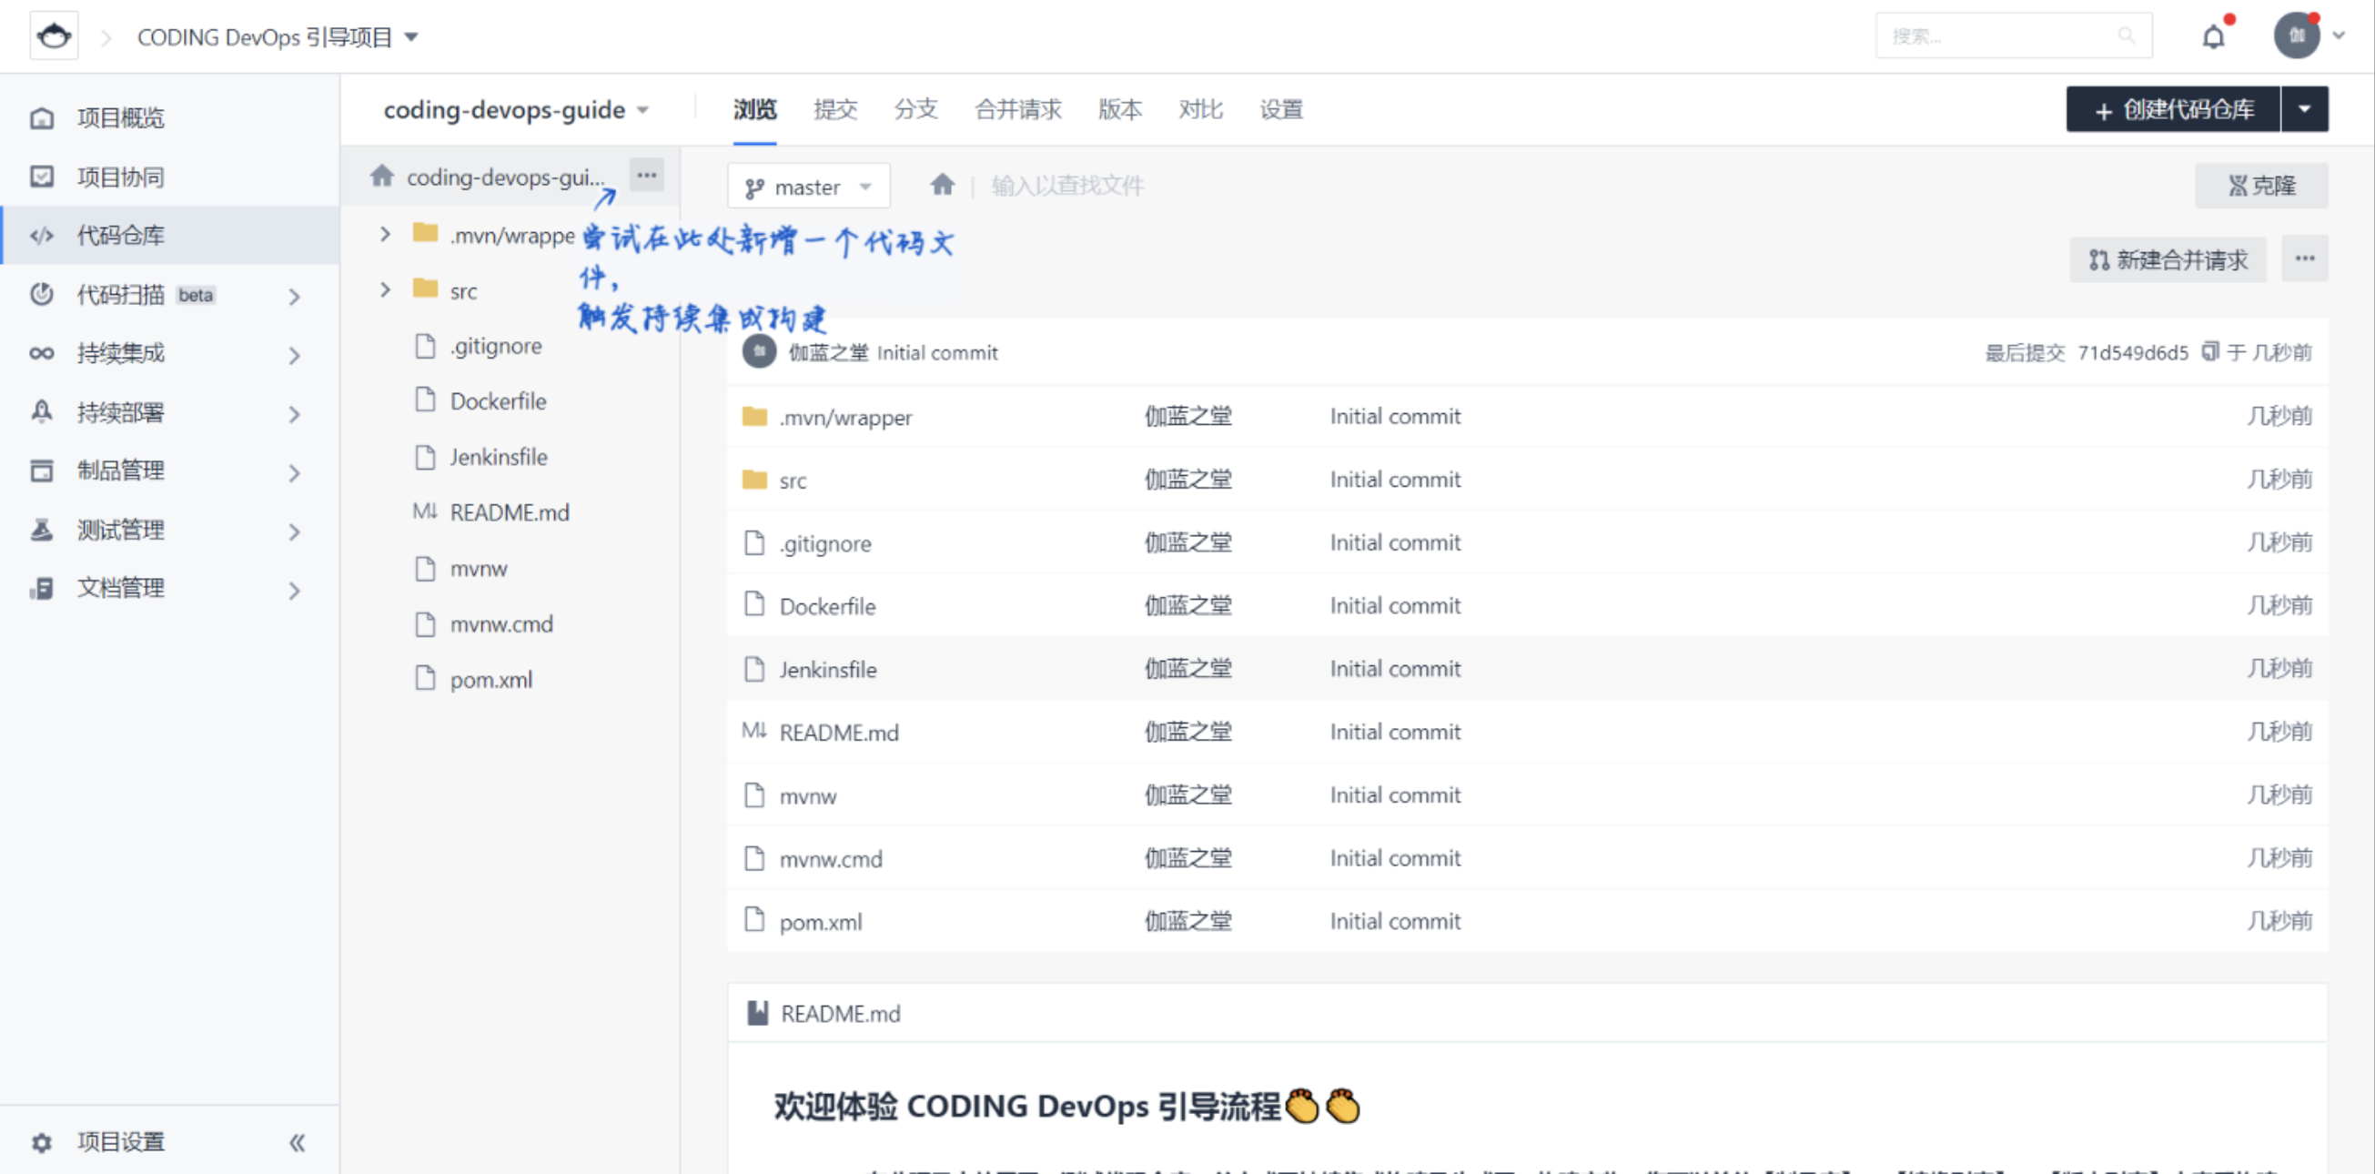This screenshot has height=1174, width=2375.
Task: Click the 制品管理 box icon
Action: pos(42,471)
